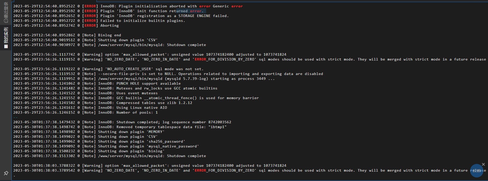
Task: Click the 'Aborting' error log line
Action: click(66, 25)
